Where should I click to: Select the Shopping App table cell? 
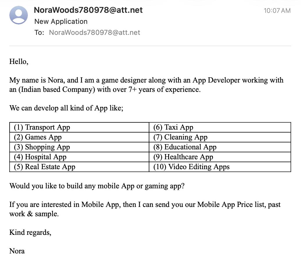pos(79,147)
